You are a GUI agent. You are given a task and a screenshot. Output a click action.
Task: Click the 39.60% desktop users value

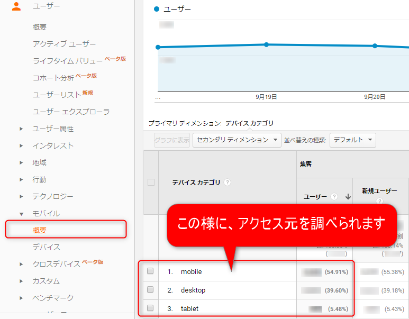click(x=337, y=290)
